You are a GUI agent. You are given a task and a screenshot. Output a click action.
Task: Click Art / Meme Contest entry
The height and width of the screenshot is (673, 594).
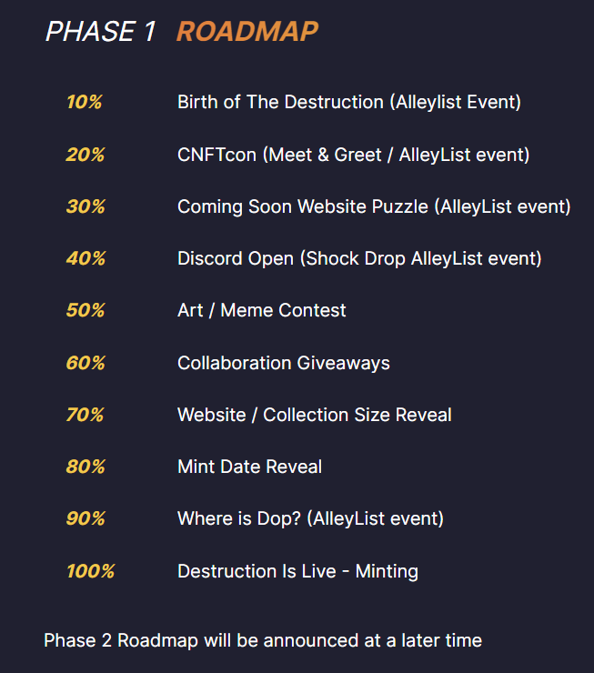tap(261, 310)
